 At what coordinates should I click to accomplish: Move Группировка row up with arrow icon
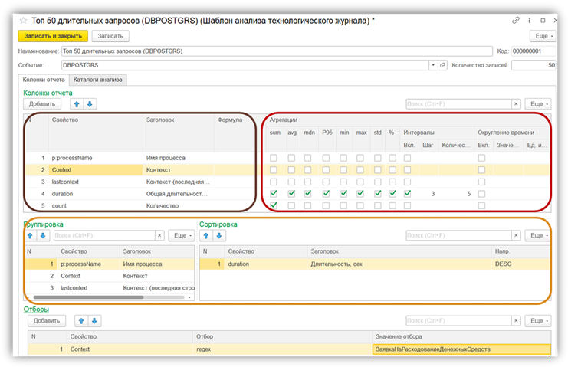tap(31, 236)
